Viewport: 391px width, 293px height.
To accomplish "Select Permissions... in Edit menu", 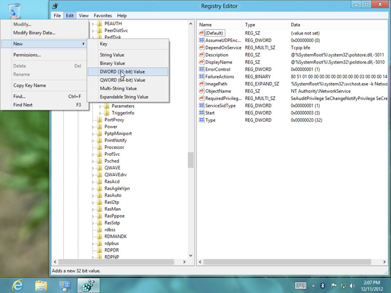I will click(x=27, y=55).
